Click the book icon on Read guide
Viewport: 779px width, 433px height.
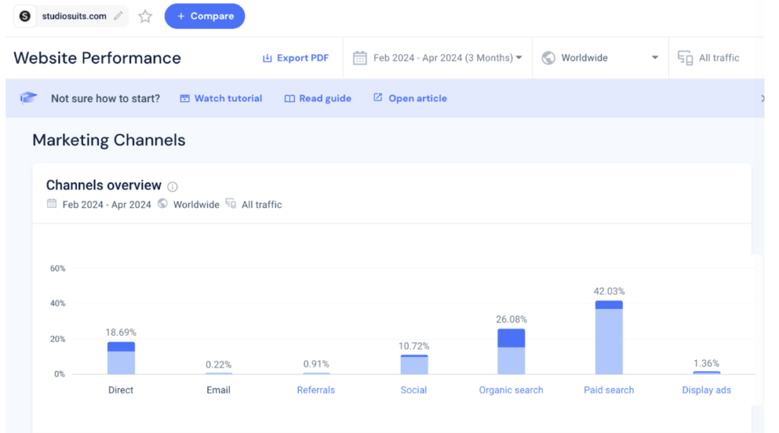[289, 99]
